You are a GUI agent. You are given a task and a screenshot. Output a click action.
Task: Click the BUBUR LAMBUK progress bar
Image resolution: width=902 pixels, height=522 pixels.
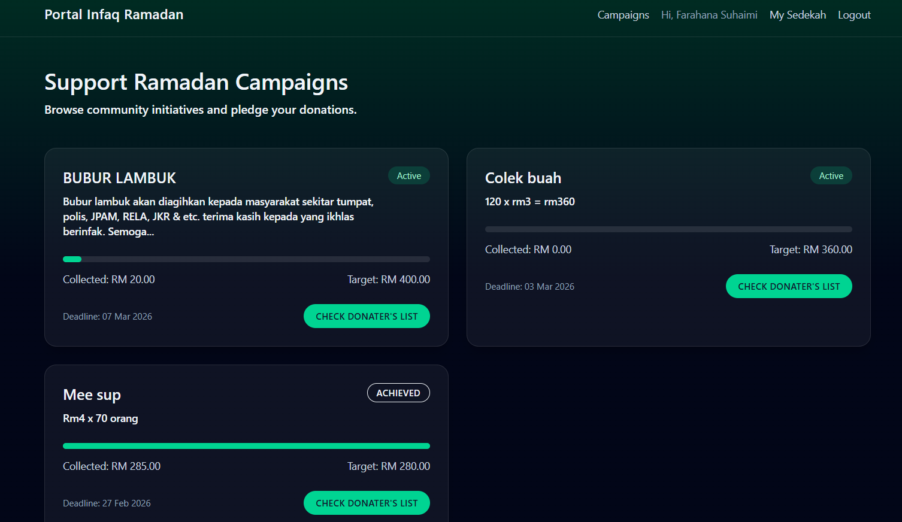(246, 259)
